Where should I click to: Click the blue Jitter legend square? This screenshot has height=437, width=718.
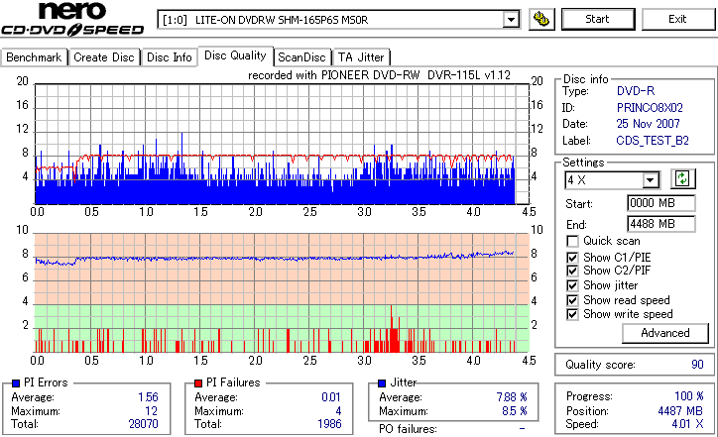tap(382, 383)
